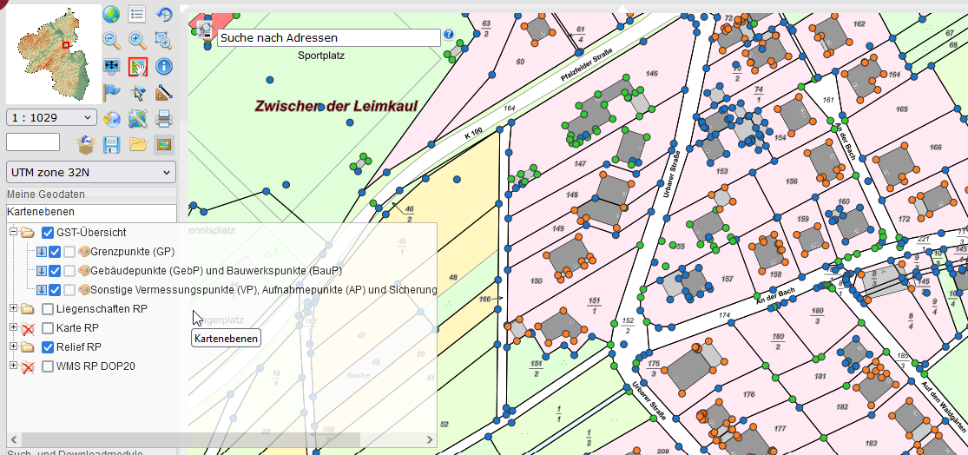Viewport: 968px width, 455px height.
Task: Click palette icon beside Grenzpunkte (GP)
Action: [x=84, y=252]
